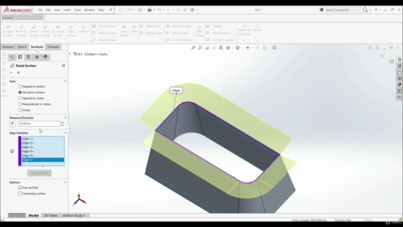Select the Lofted Surface tool
The image size is (403, 227).
45,31
